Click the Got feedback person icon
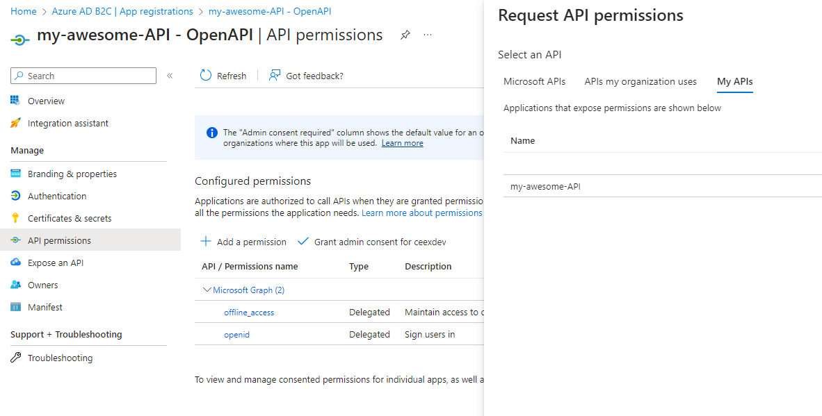Image resolution: width=822 pixels, height=416 pixels. tap(275, 76)
